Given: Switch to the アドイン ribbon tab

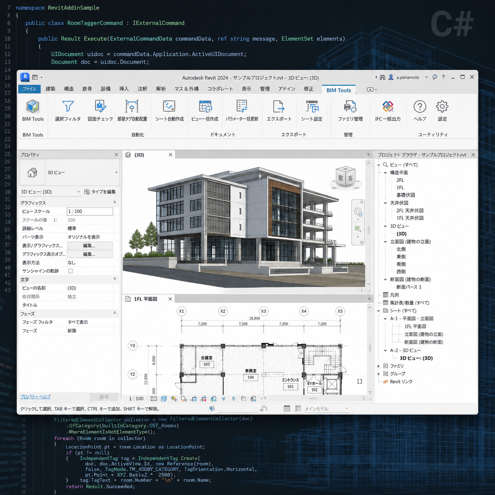Looking at the screenshot, I should [287, 89].
